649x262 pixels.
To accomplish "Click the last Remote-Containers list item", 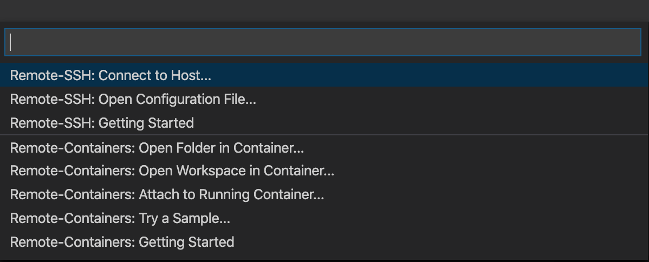I will 325,242.
